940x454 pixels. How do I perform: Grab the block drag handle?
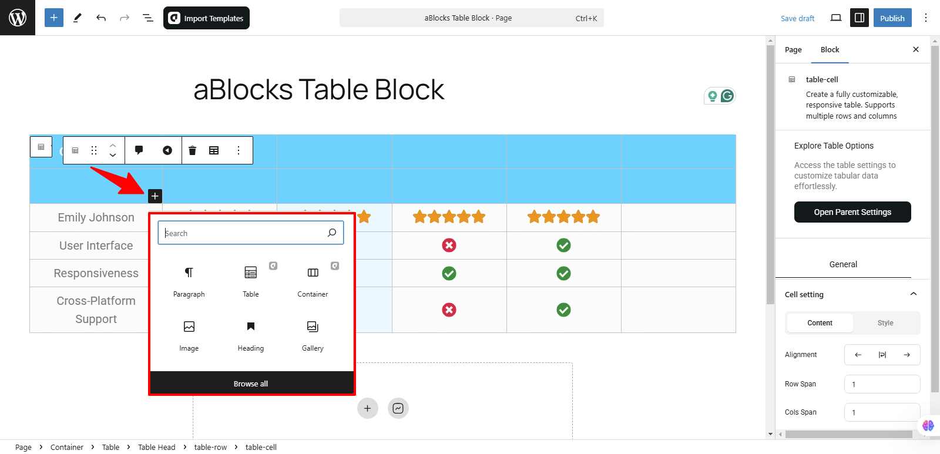pos(94,150)
